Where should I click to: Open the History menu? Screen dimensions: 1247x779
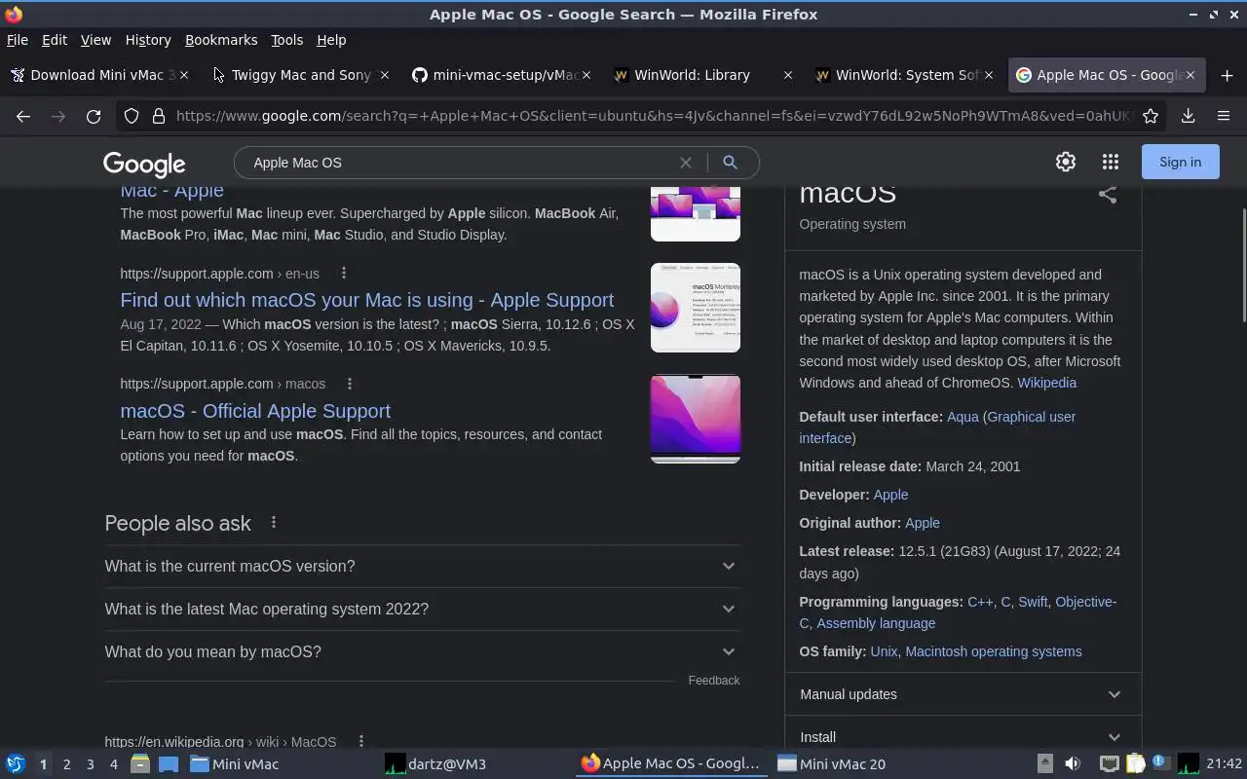tap(148, 40)
